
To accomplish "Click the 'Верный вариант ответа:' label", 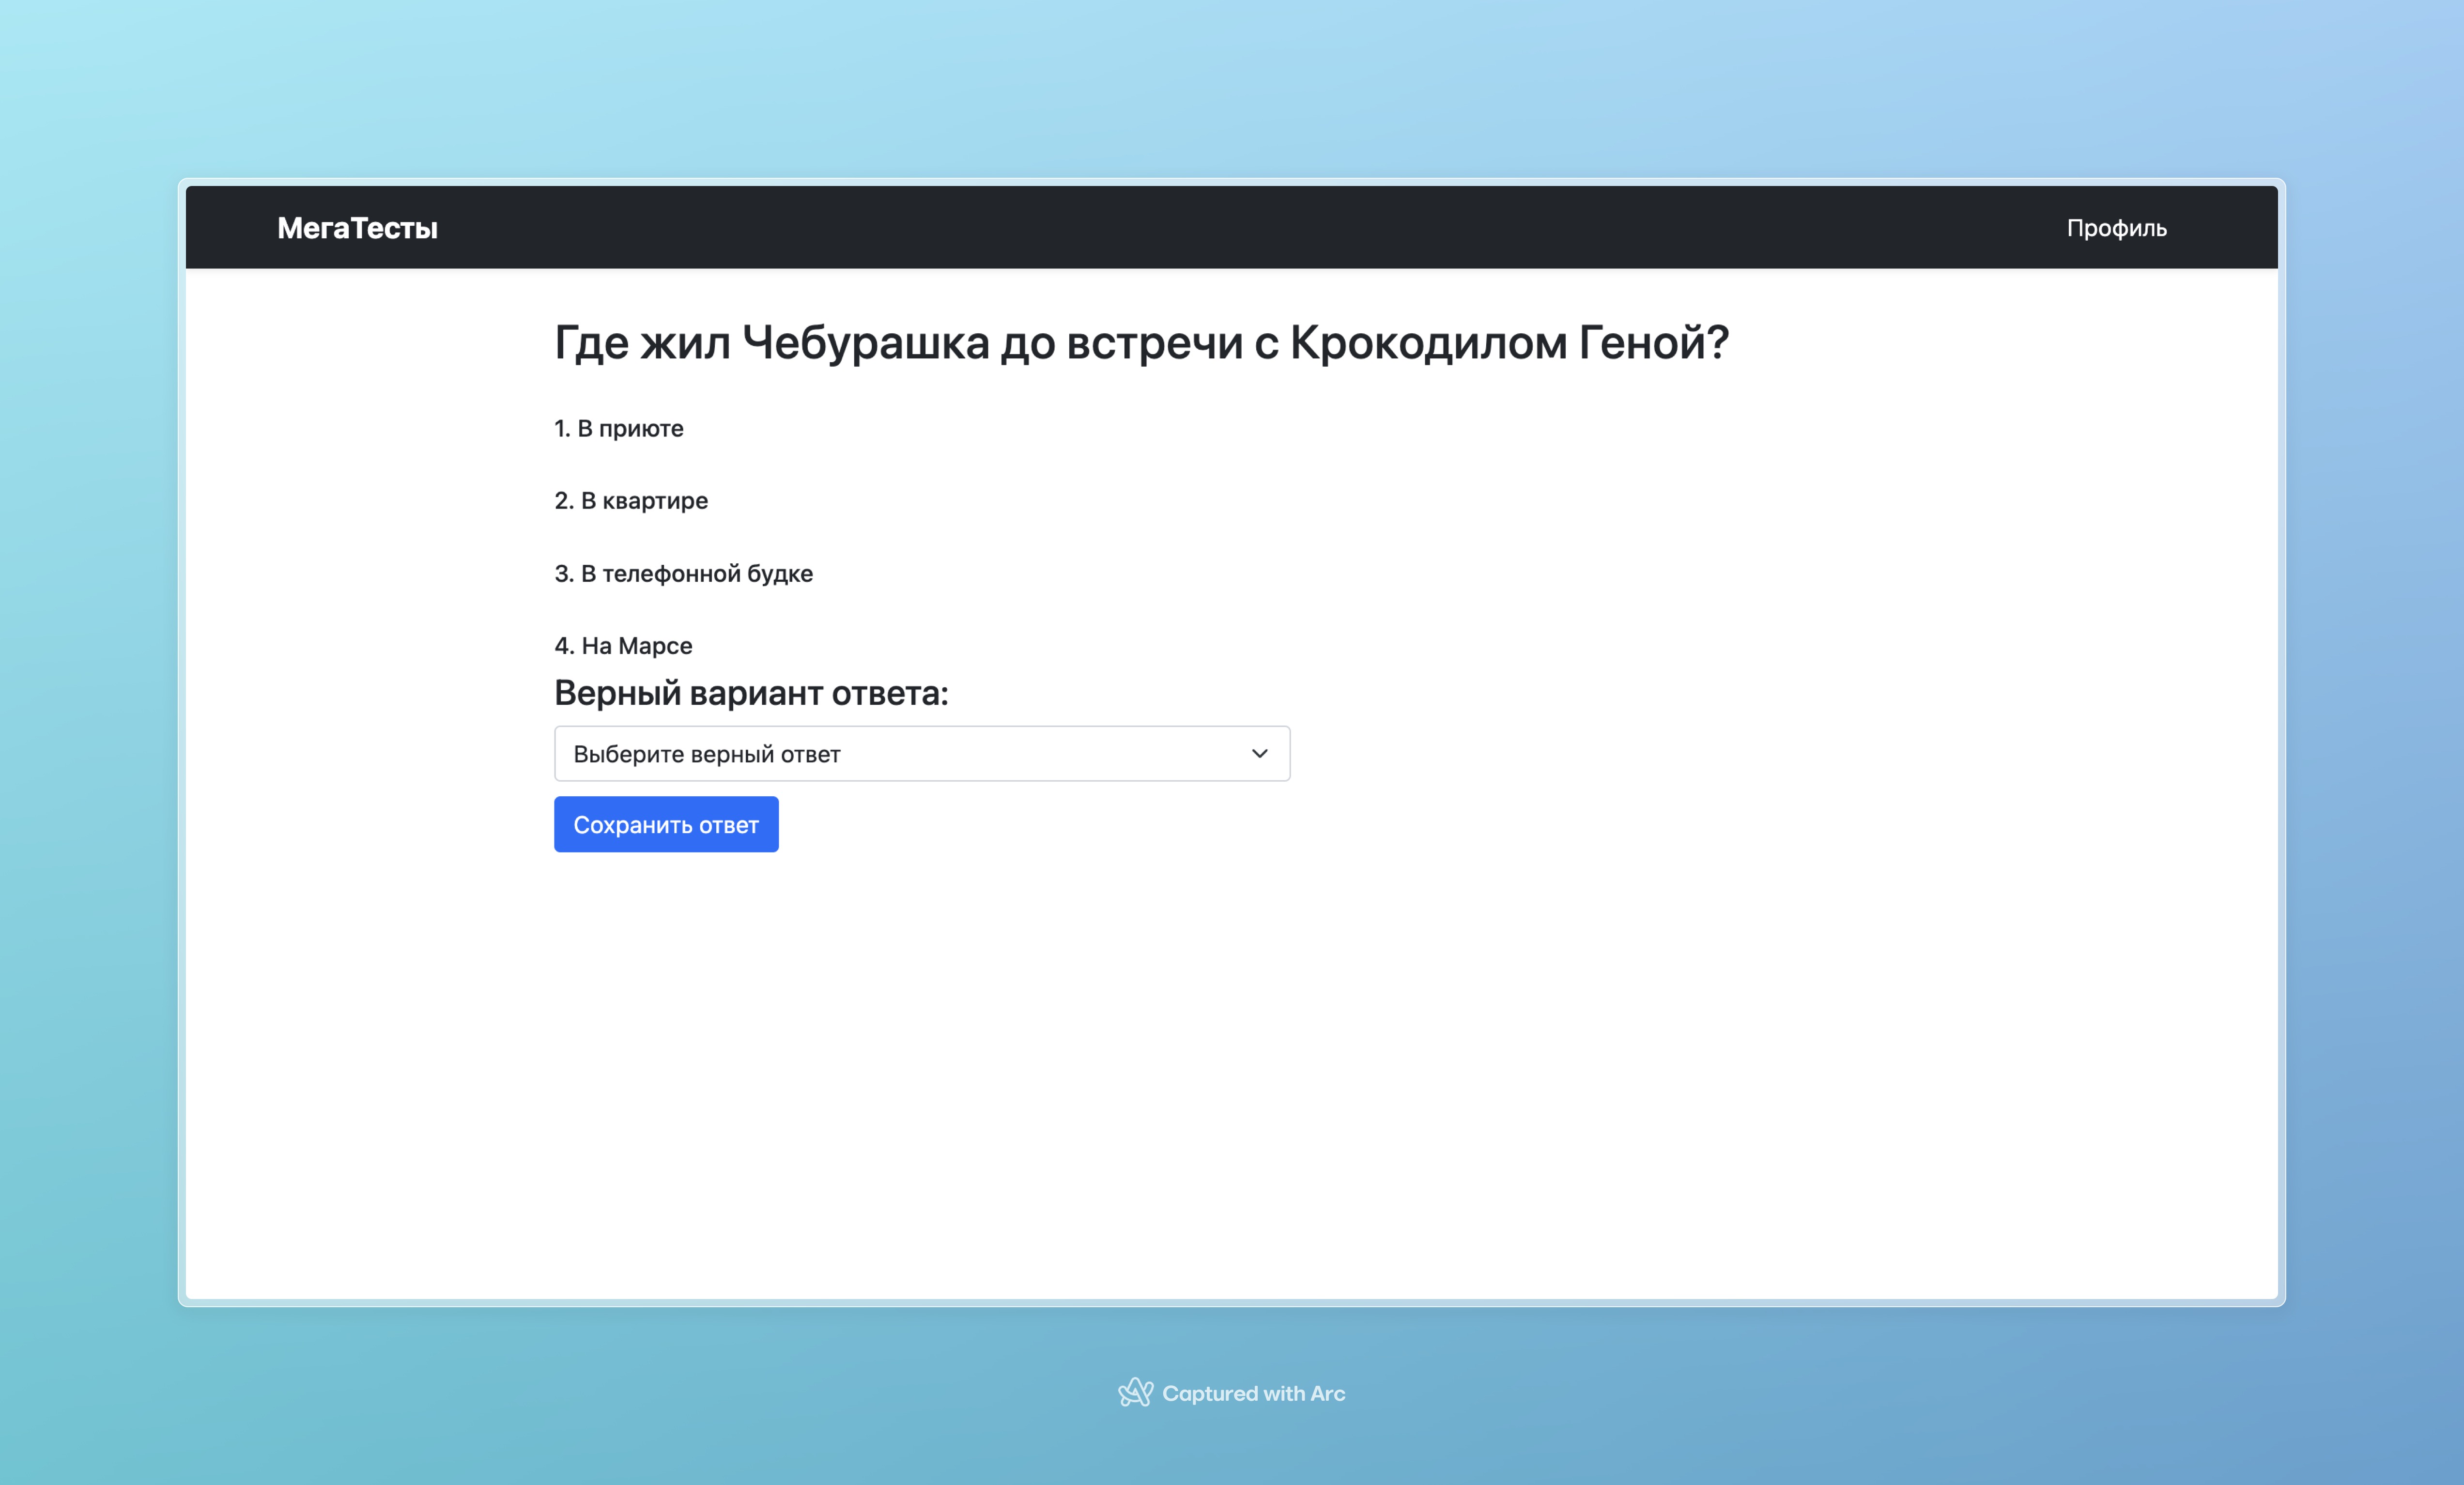I will (751, 692).
